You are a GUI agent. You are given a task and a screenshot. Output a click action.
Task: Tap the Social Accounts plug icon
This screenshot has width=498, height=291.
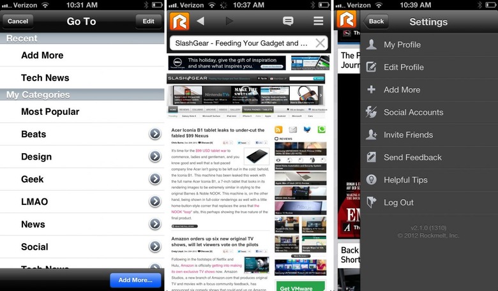372,112
